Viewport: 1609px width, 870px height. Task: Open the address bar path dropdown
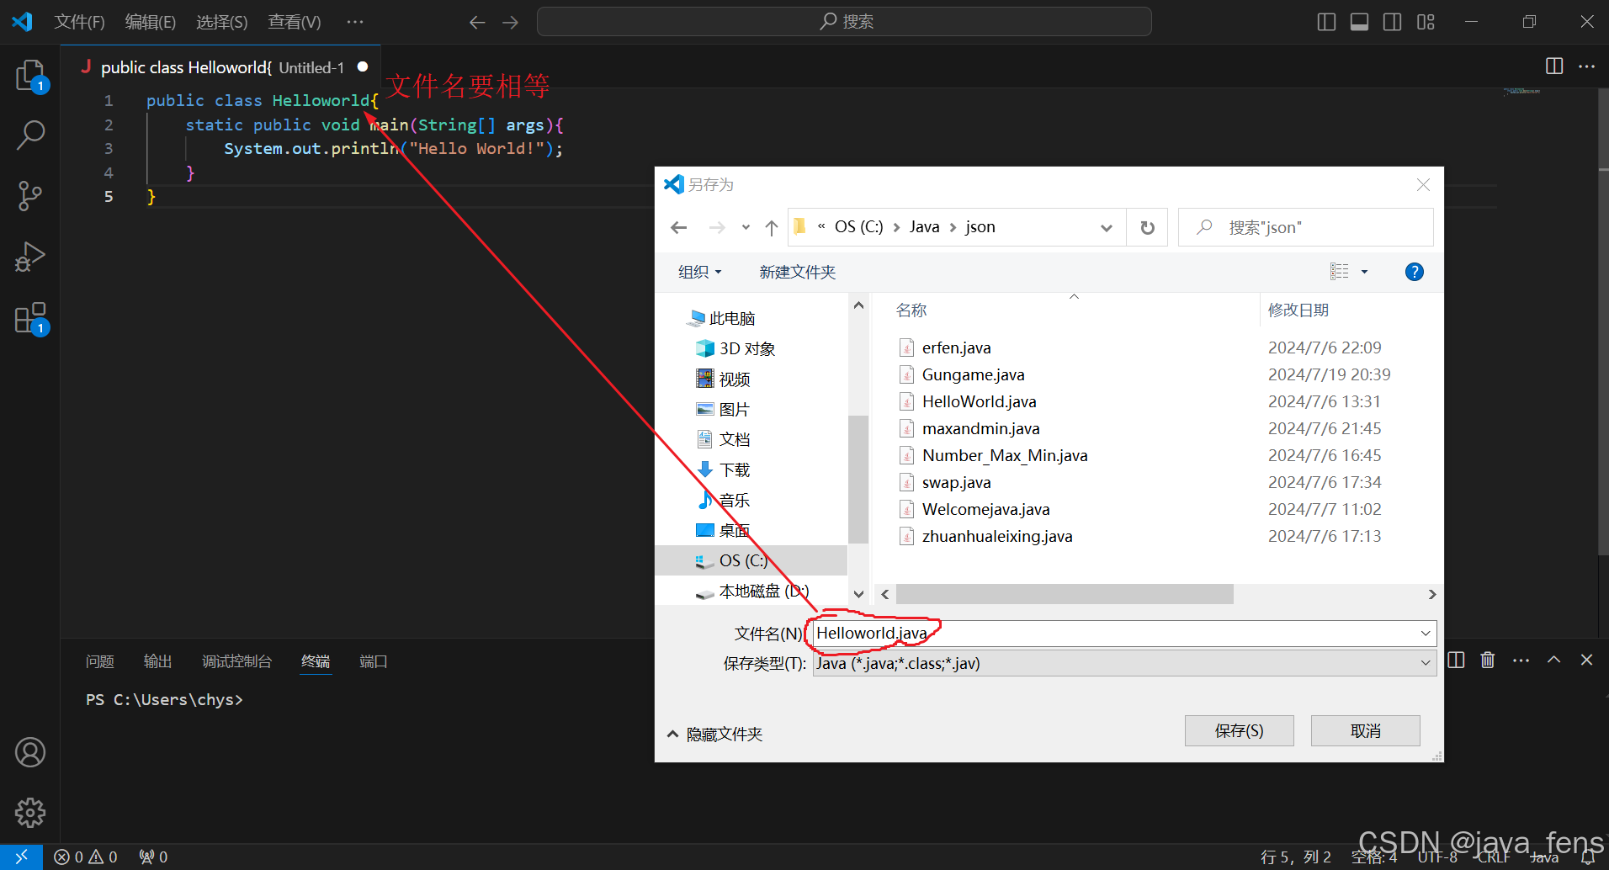click(x=1106, y=227)
